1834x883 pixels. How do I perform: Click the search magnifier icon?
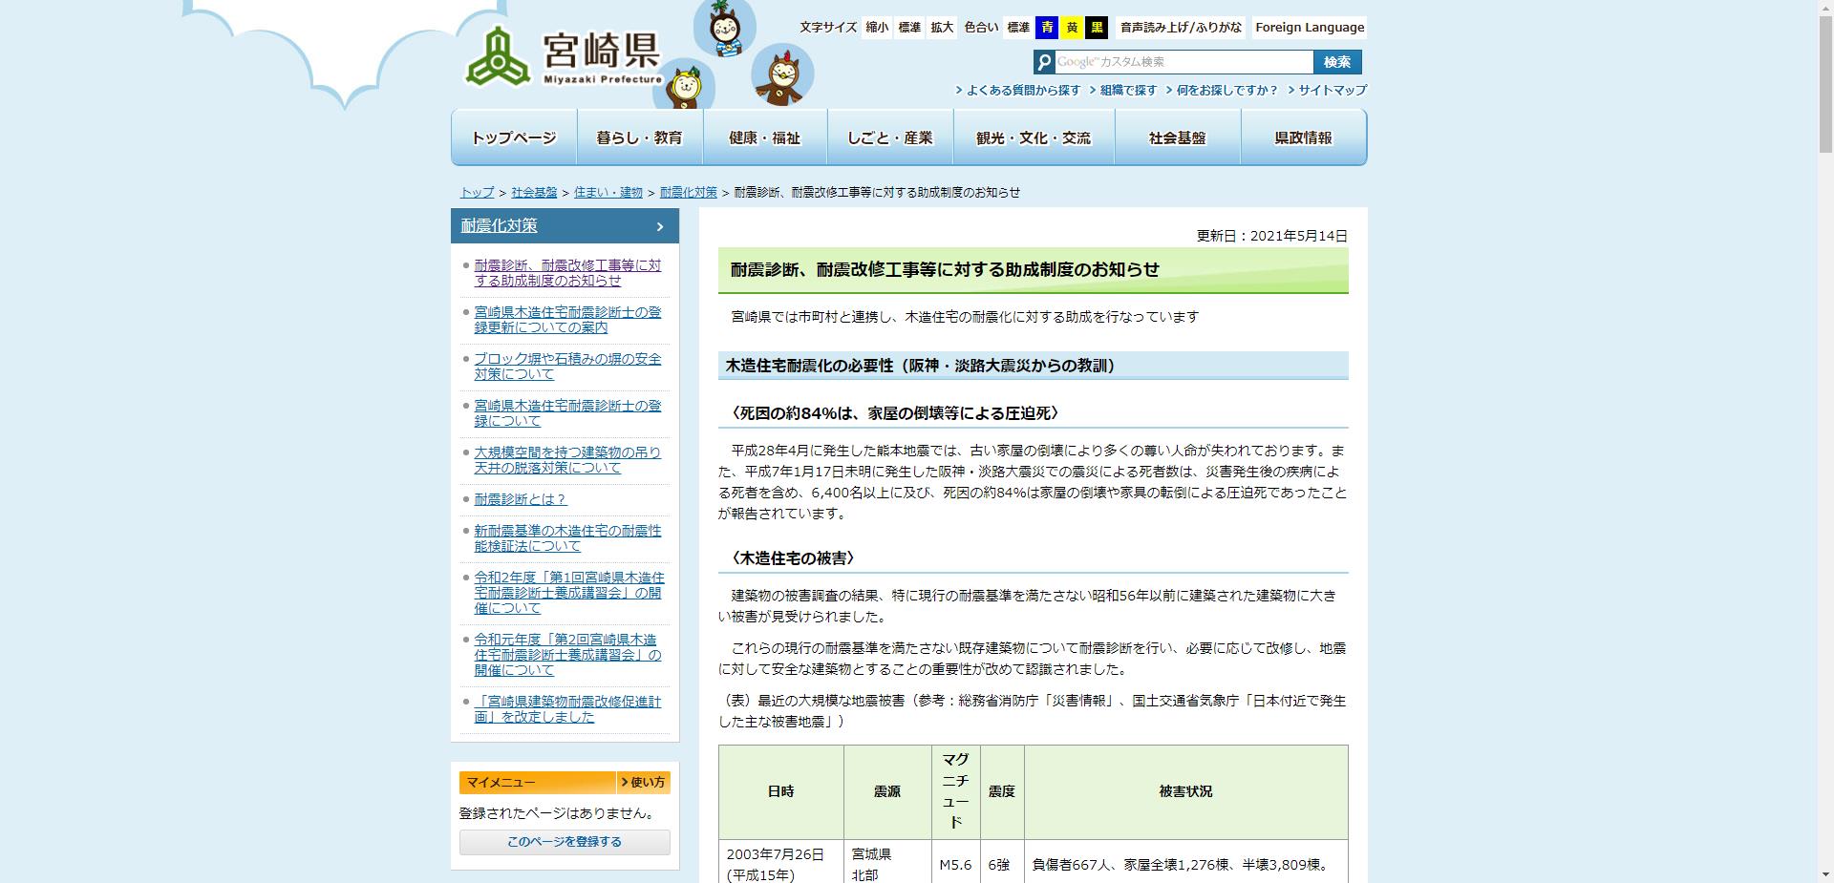(1044, 62)
